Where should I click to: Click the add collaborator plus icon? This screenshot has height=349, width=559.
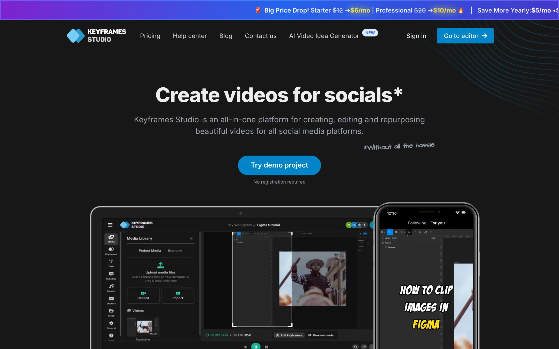(x=364, y=225)
